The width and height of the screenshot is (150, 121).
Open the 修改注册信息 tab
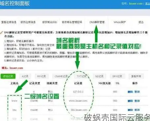28,22
